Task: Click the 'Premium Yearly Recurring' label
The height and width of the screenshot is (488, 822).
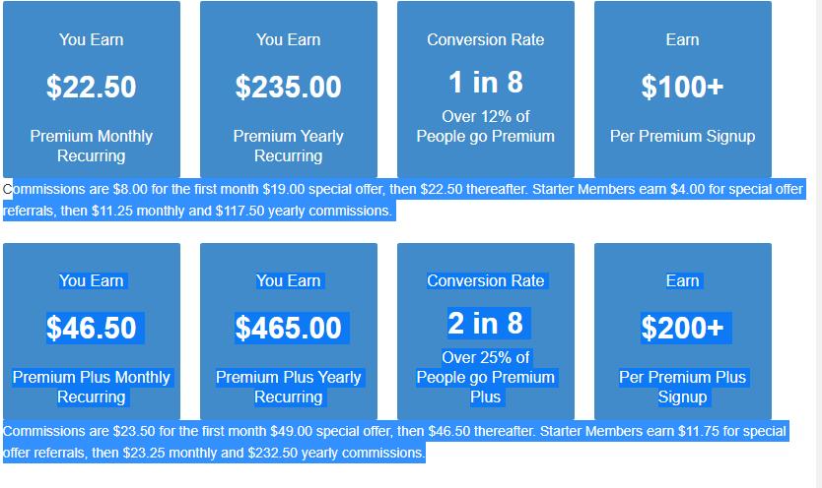Action: (289, 146)
